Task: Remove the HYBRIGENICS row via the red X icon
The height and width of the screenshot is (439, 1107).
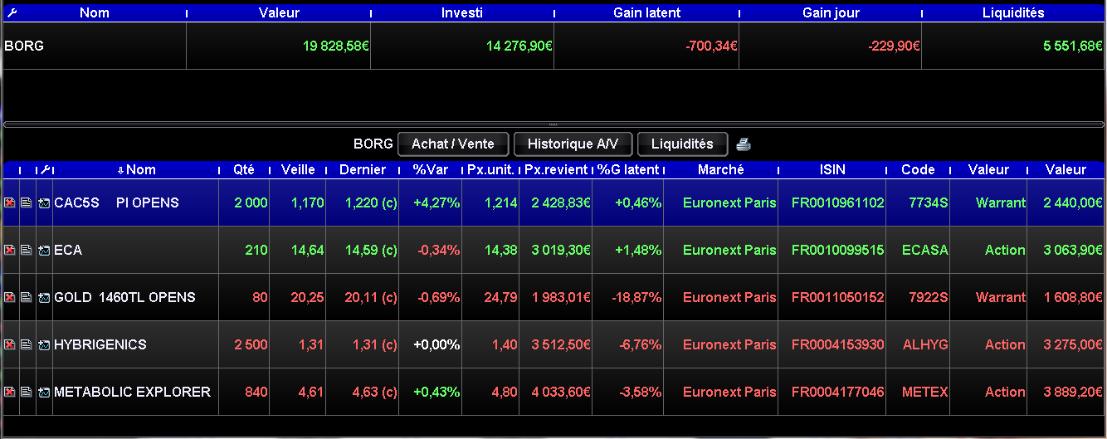Action: [x=10, y=345]
